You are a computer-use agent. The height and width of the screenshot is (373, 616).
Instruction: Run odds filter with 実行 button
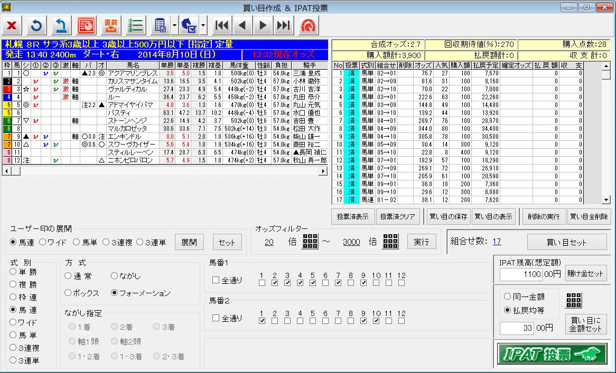pyautogui.click(x=421, y=242)
